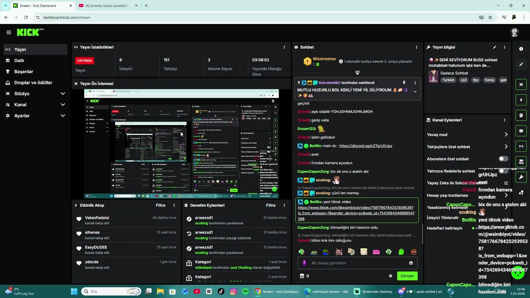
Task: Open Yayın İstatistikleri panel options menu
Action: point(284,47)
